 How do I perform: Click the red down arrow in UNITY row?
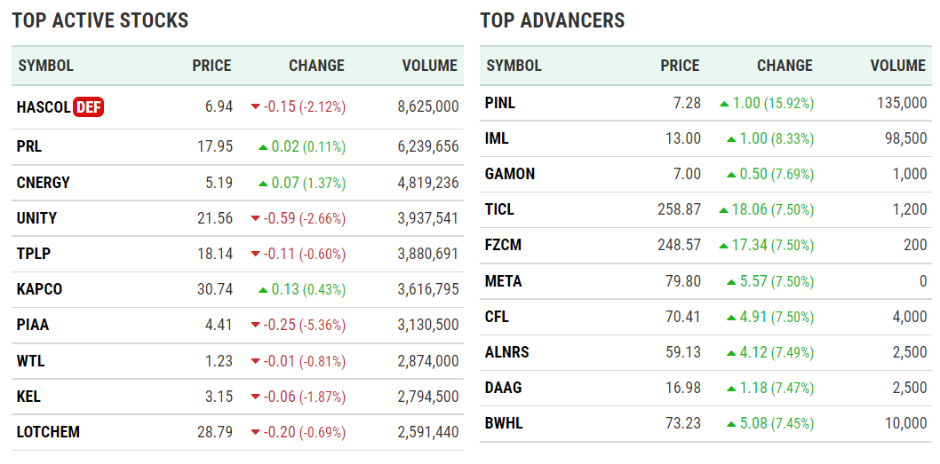[256, 218]
